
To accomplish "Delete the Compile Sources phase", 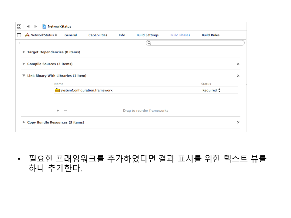I will click(x=238, y=64).
